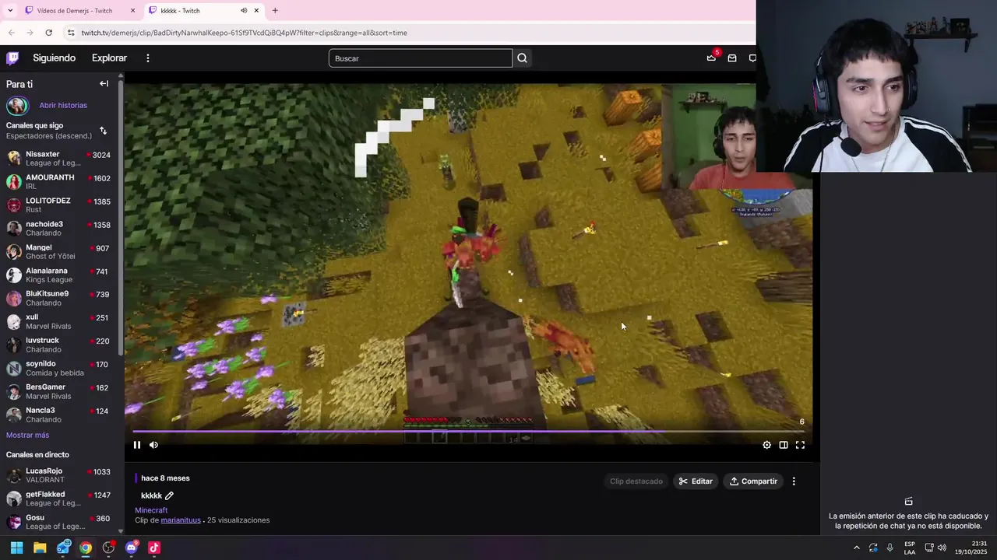Open LucasRojo VALORANT channel
This screenshot has width=997, height=560.
[59, 475]
